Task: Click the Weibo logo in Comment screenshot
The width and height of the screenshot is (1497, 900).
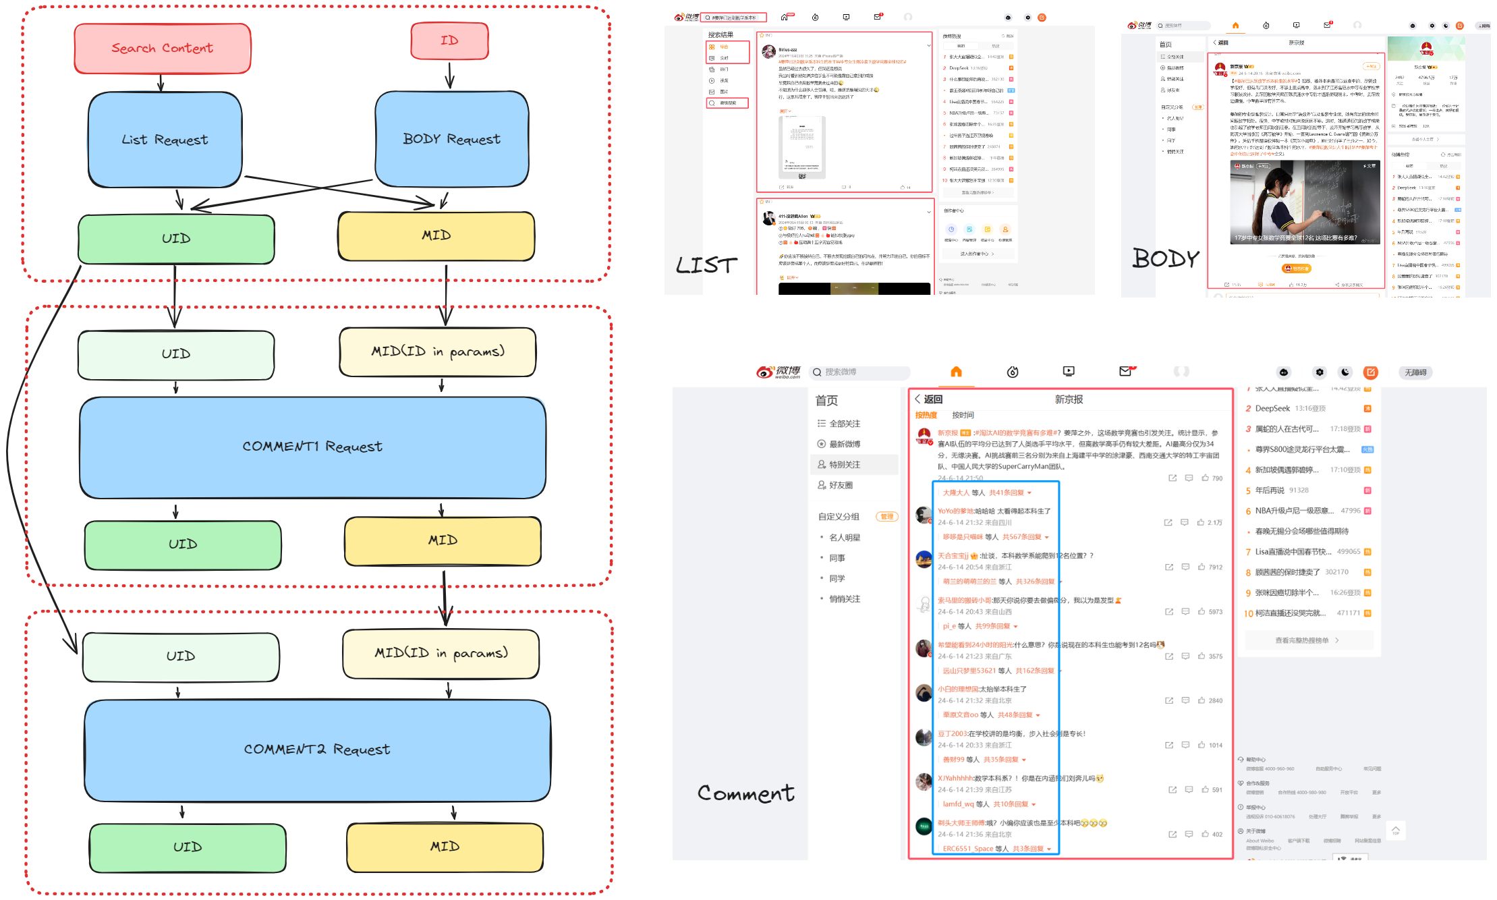Action: point(779,372)
